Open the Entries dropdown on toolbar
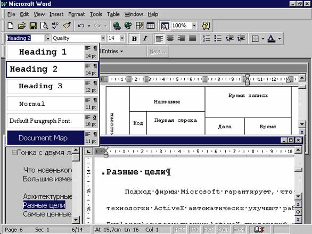Image resolution: width=312 pixels, height=234 pixels. pos(112,51)
